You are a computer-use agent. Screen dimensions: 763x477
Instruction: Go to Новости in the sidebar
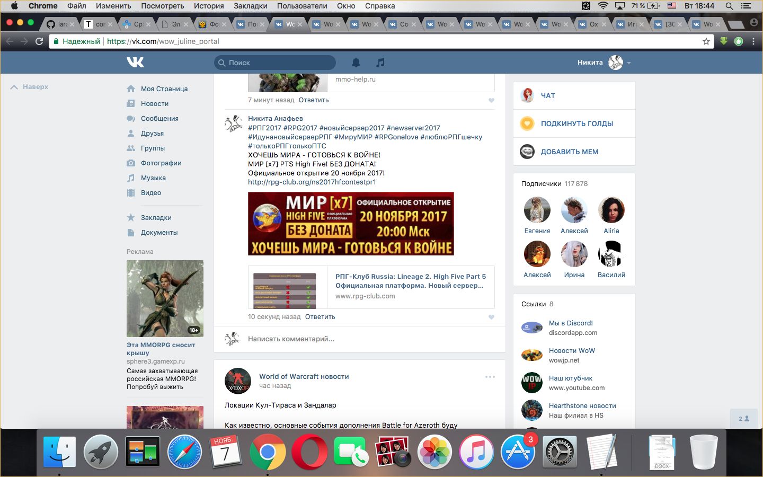click(x=148, y=104)
